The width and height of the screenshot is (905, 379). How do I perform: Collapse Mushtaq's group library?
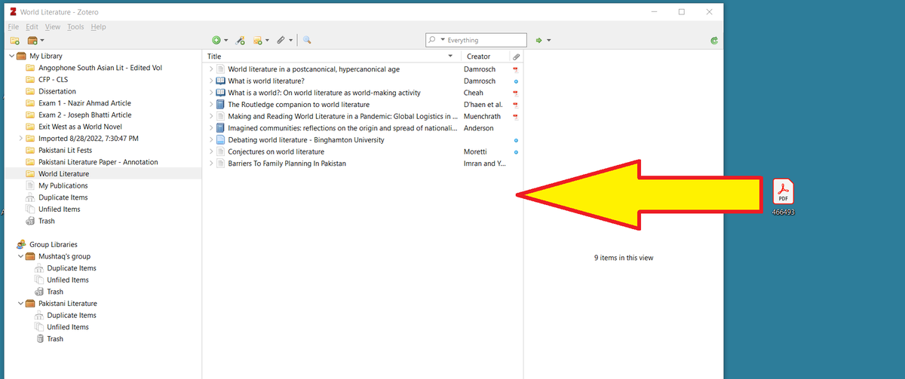coord(20,256)
